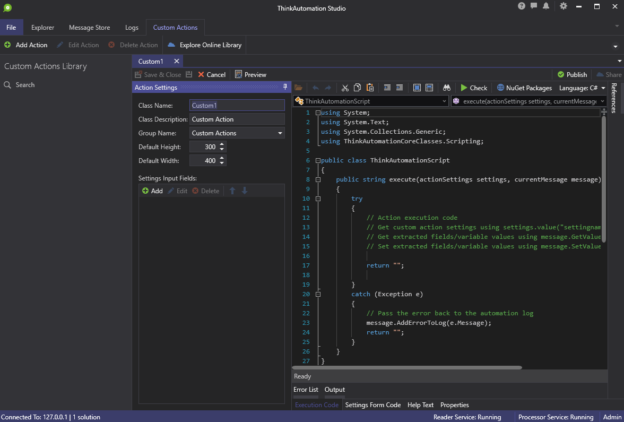Click the increase indent icon
624x422 pixels.
(400, 88)
